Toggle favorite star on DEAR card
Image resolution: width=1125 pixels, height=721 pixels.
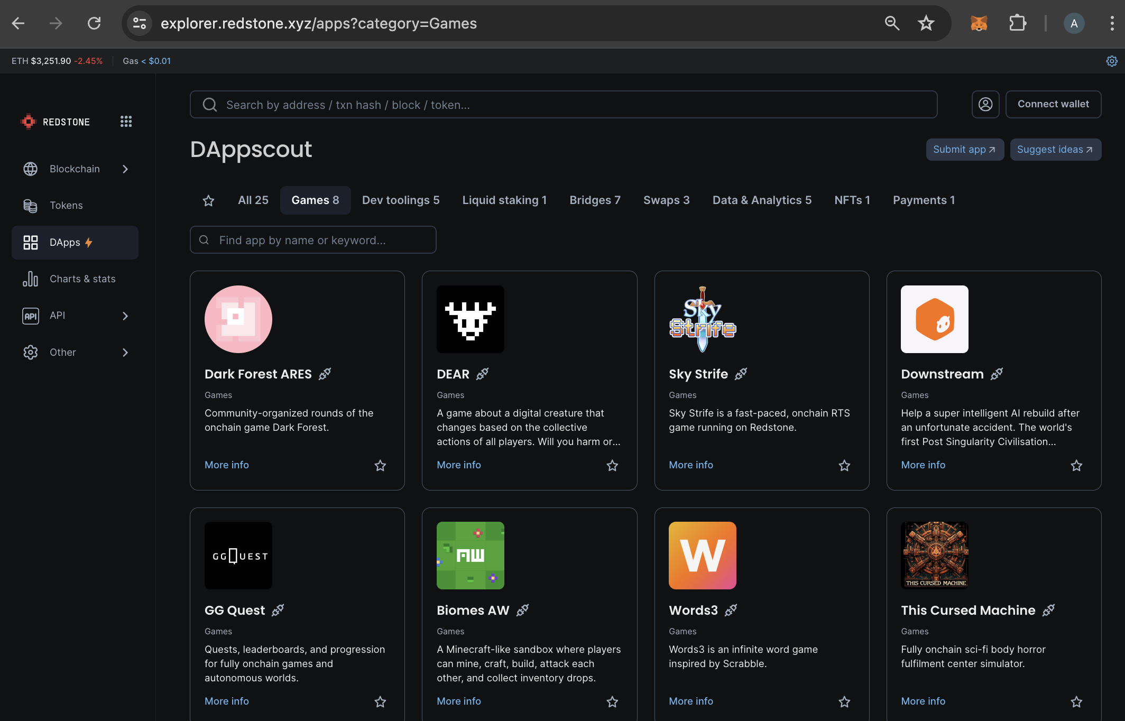point(612,465)
